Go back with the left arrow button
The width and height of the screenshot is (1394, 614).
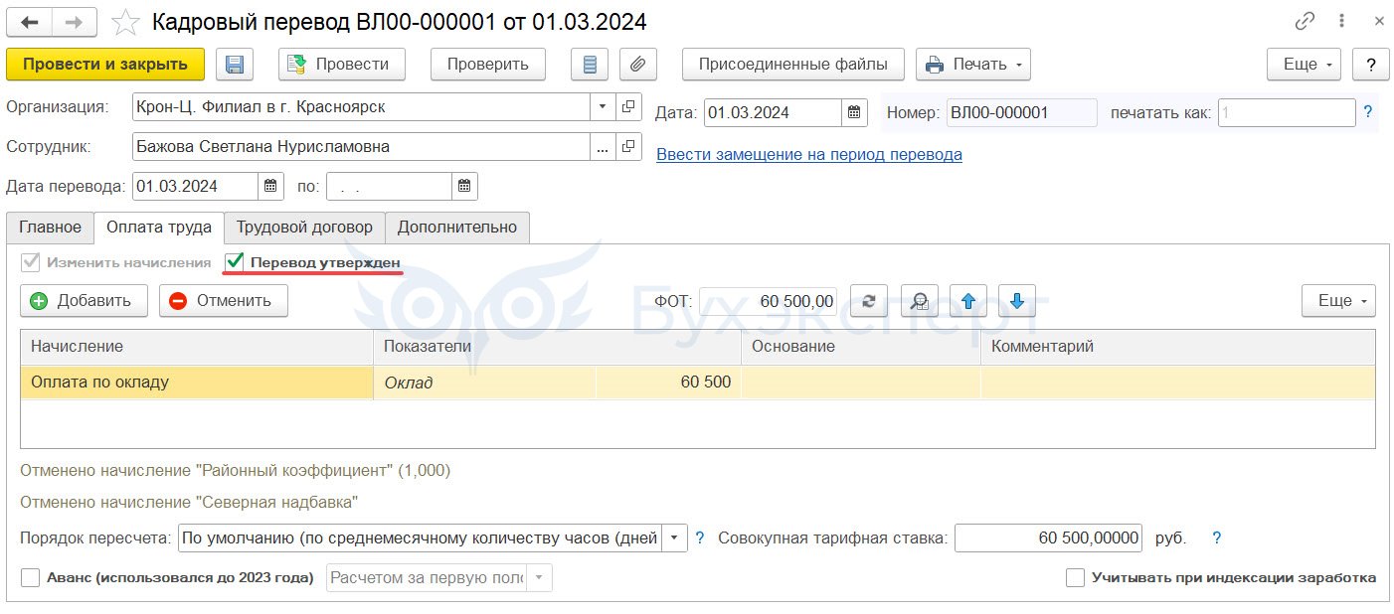[x=29, y=22]
